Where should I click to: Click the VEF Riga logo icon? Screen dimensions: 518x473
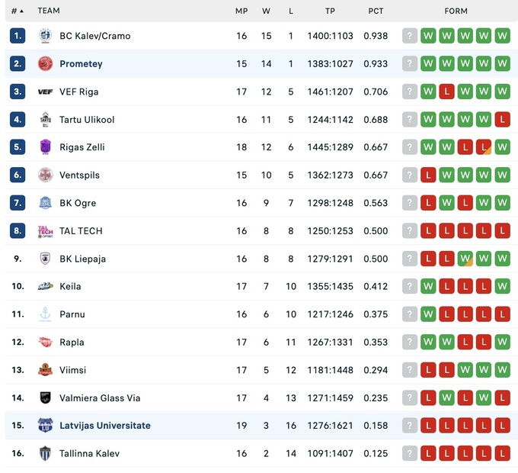click(45, 92)
